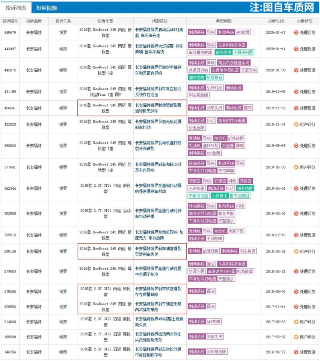Click the 制动系统 手刹故障 tag
Screen dimensions: 320x361
click(x=205, y=239)
